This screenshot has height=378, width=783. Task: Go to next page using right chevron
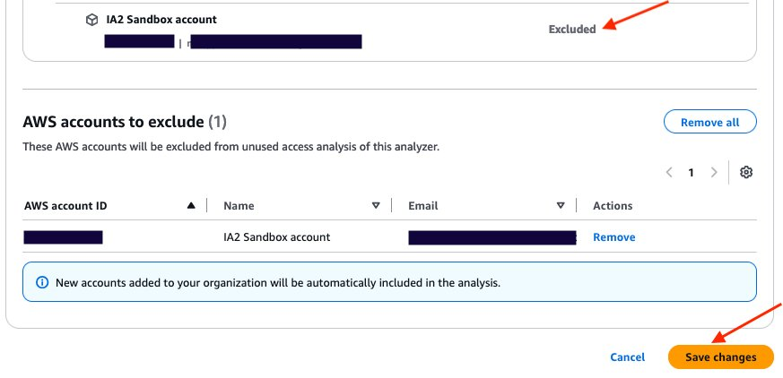pos(714,172)
